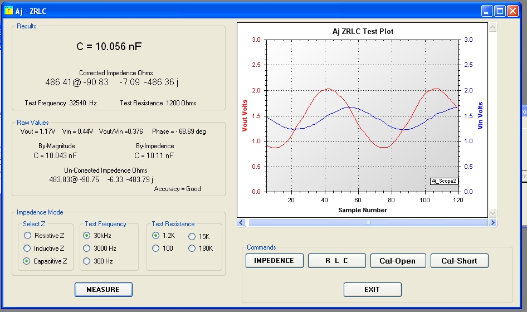The width and height of the screenshot is (527, 312).
Task: Click the Test Resistance 1200 Ohms readout
Action: 158,103
